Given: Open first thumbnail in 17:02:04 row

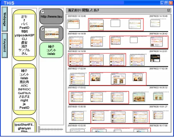Looking at the screenshot, I should [77, 79].
